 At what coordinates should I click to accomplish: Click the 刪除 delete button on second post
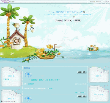pos(84,96)
